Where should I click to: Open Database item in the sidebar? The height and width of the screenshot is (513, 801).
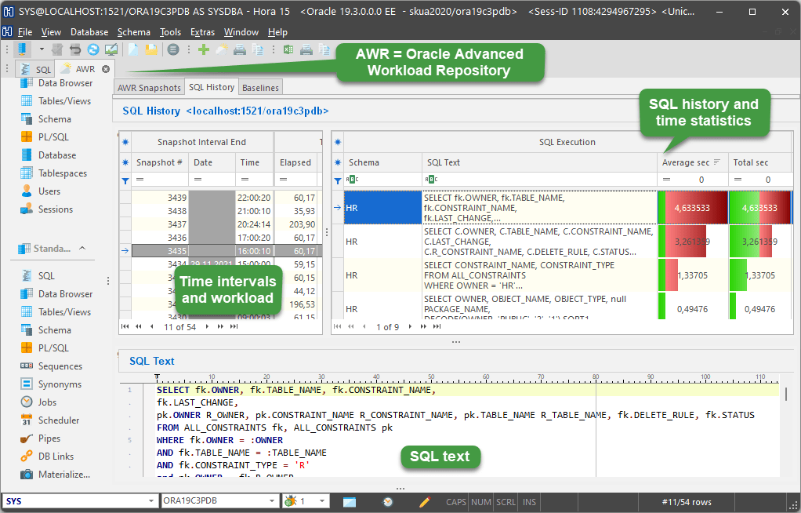(x=48, y=155)
